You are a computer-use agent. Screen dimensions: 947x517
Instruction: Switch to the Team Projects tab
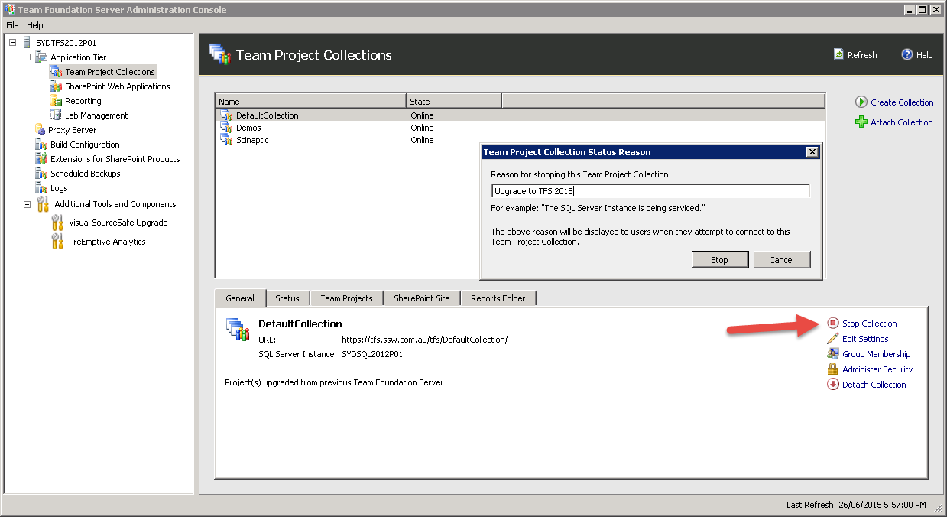click(346, 298)
